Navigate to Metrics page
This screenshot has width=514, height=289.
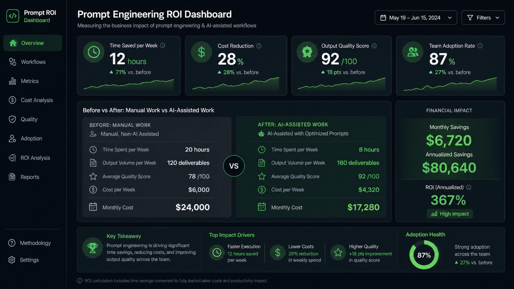point(33,81)
